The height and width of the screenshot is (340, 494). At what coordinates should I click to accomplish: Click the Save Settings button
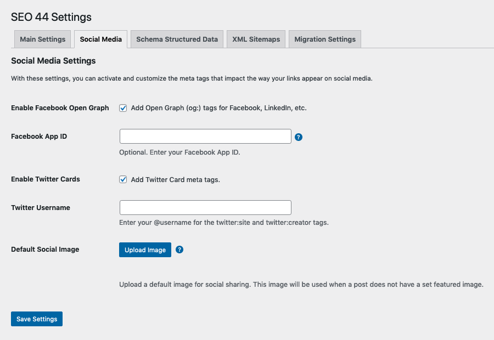[36, 319]
